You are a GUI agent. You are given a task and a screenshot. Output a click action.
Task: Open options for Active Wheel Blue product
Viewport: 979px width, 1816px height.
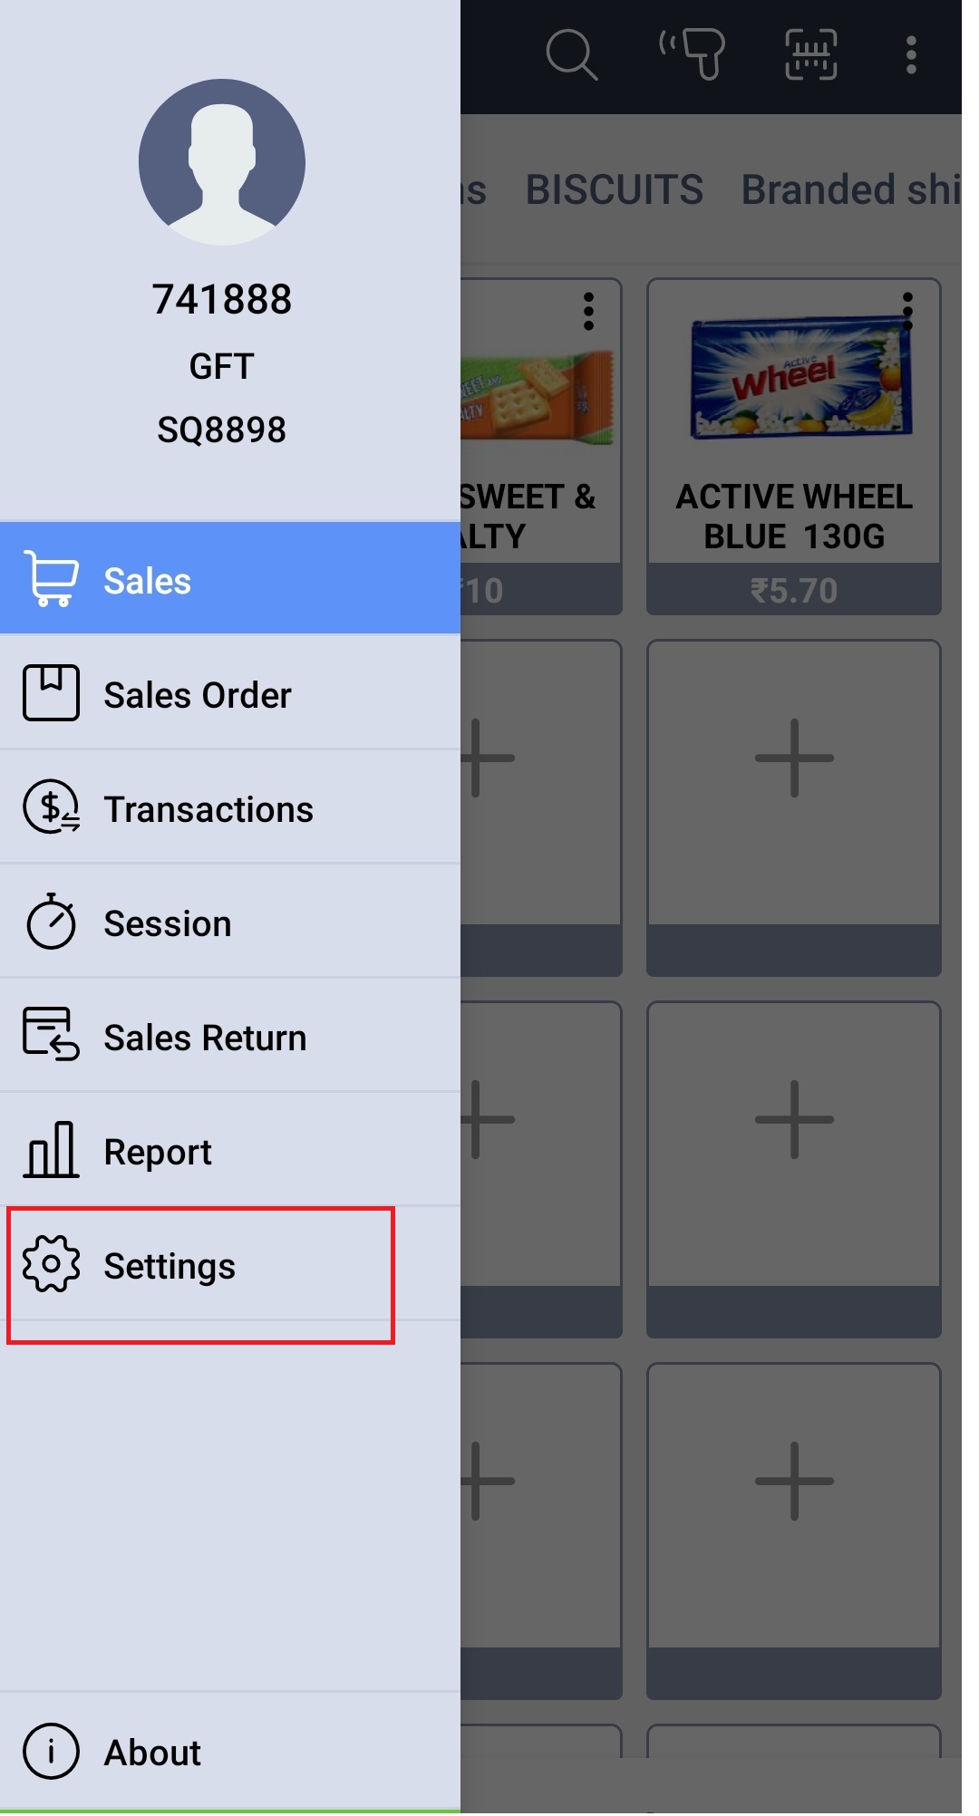907,311
